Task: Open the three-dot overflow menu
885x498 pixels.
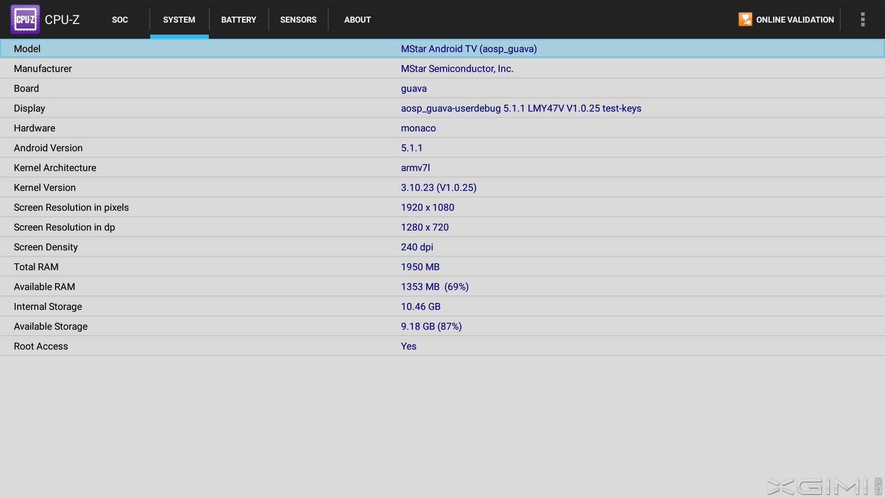Action: [x=862, y=19]
